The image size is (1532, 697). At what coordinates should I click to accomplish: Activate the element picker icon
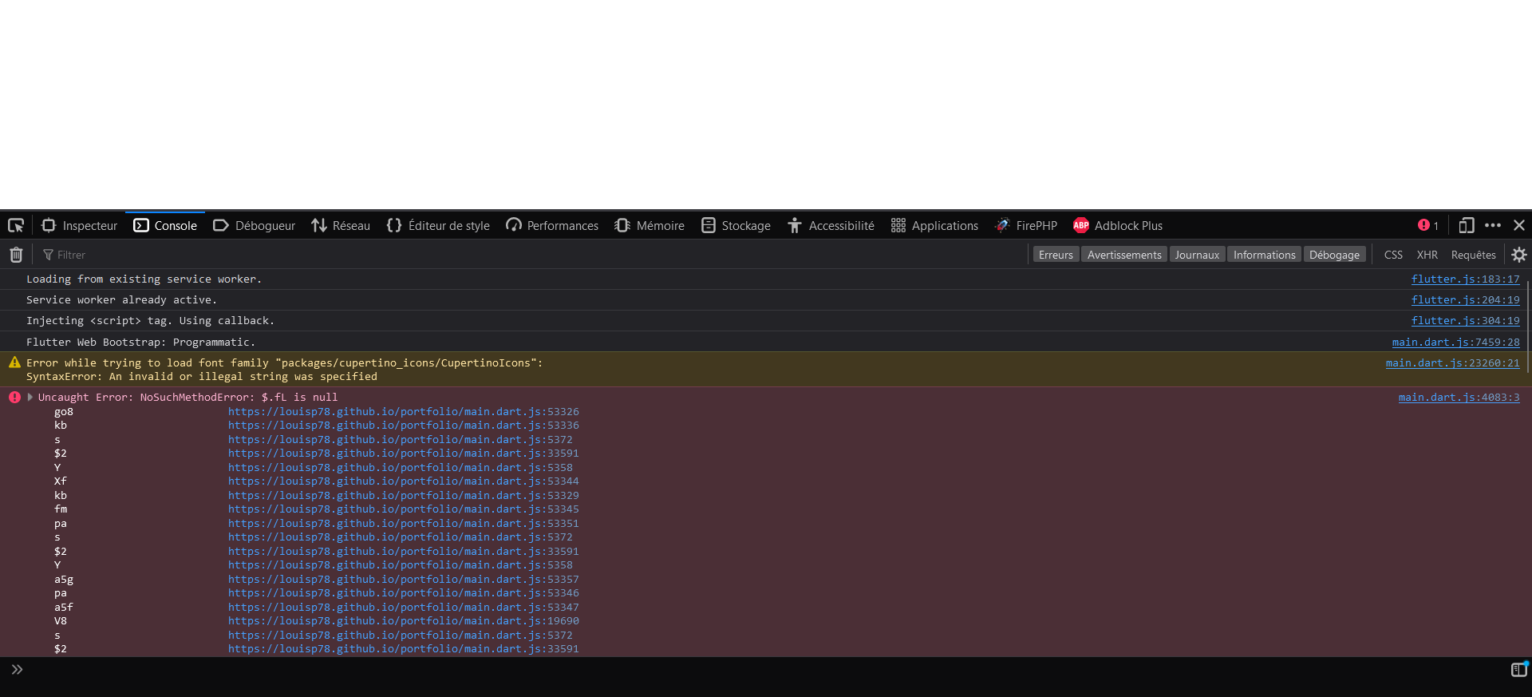16,226
